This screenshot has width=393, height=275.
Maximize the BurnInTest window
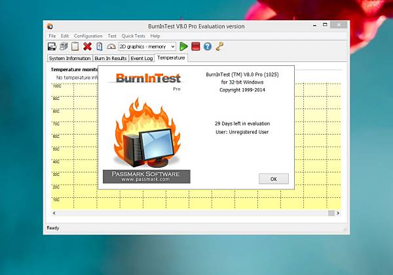pos(325,25)
